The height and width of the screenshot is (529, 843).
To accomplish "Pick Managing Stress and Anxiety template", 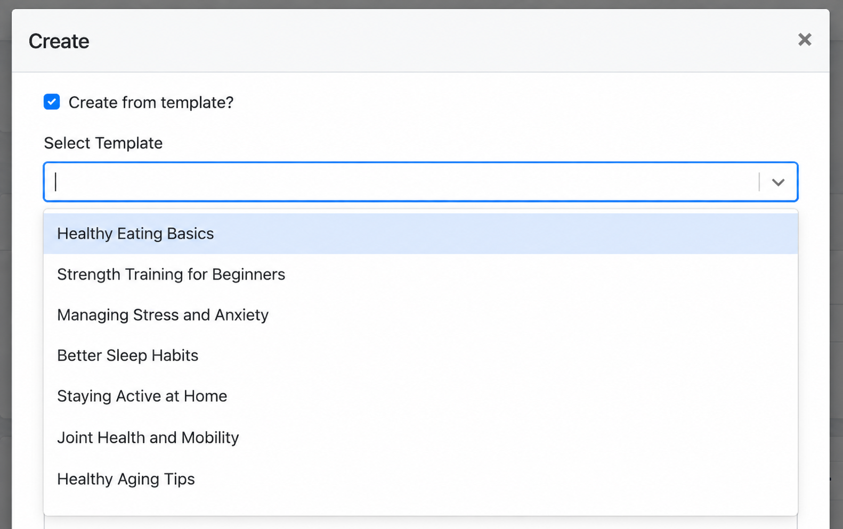I will tap(420, 315).
